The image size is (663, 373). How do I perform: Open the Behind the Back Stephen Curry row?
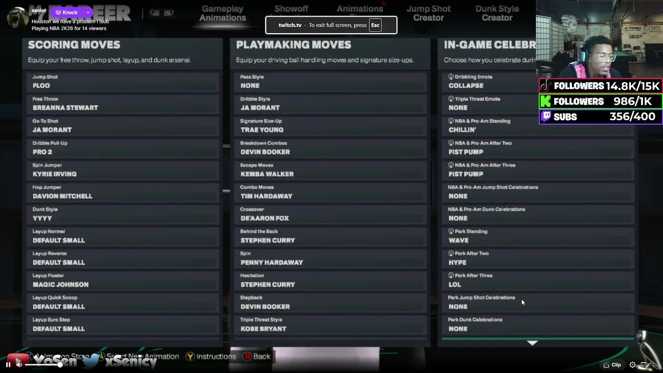click(x=331, y=236)
